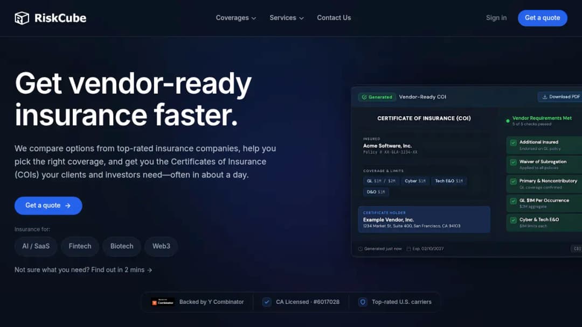582x327 pixels.
Task: Expand the Services chevron arrow
Action: click(x=301, y=18)
